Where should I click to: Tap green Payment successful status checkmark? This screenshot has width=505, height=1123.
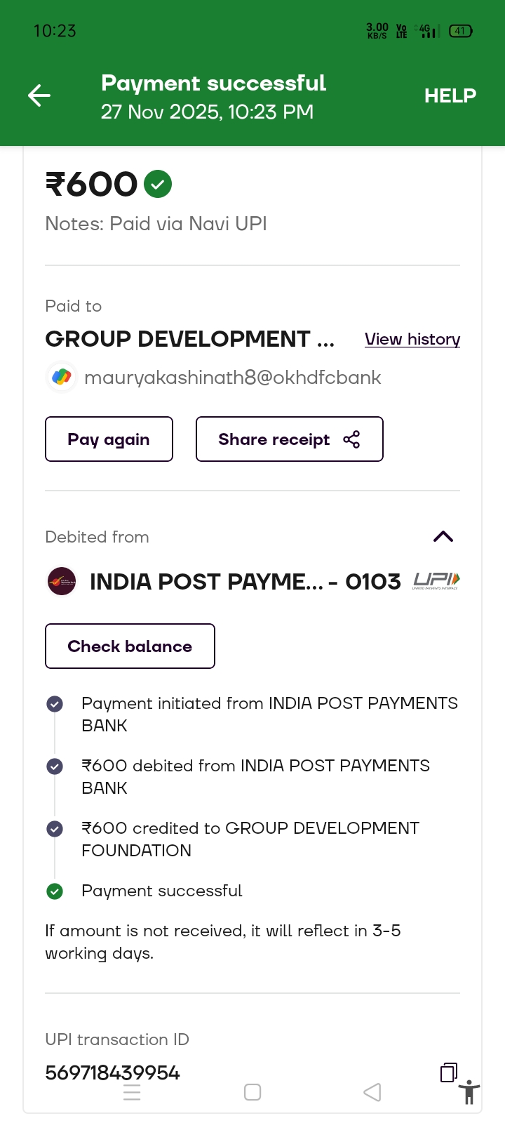pos(55,891)
